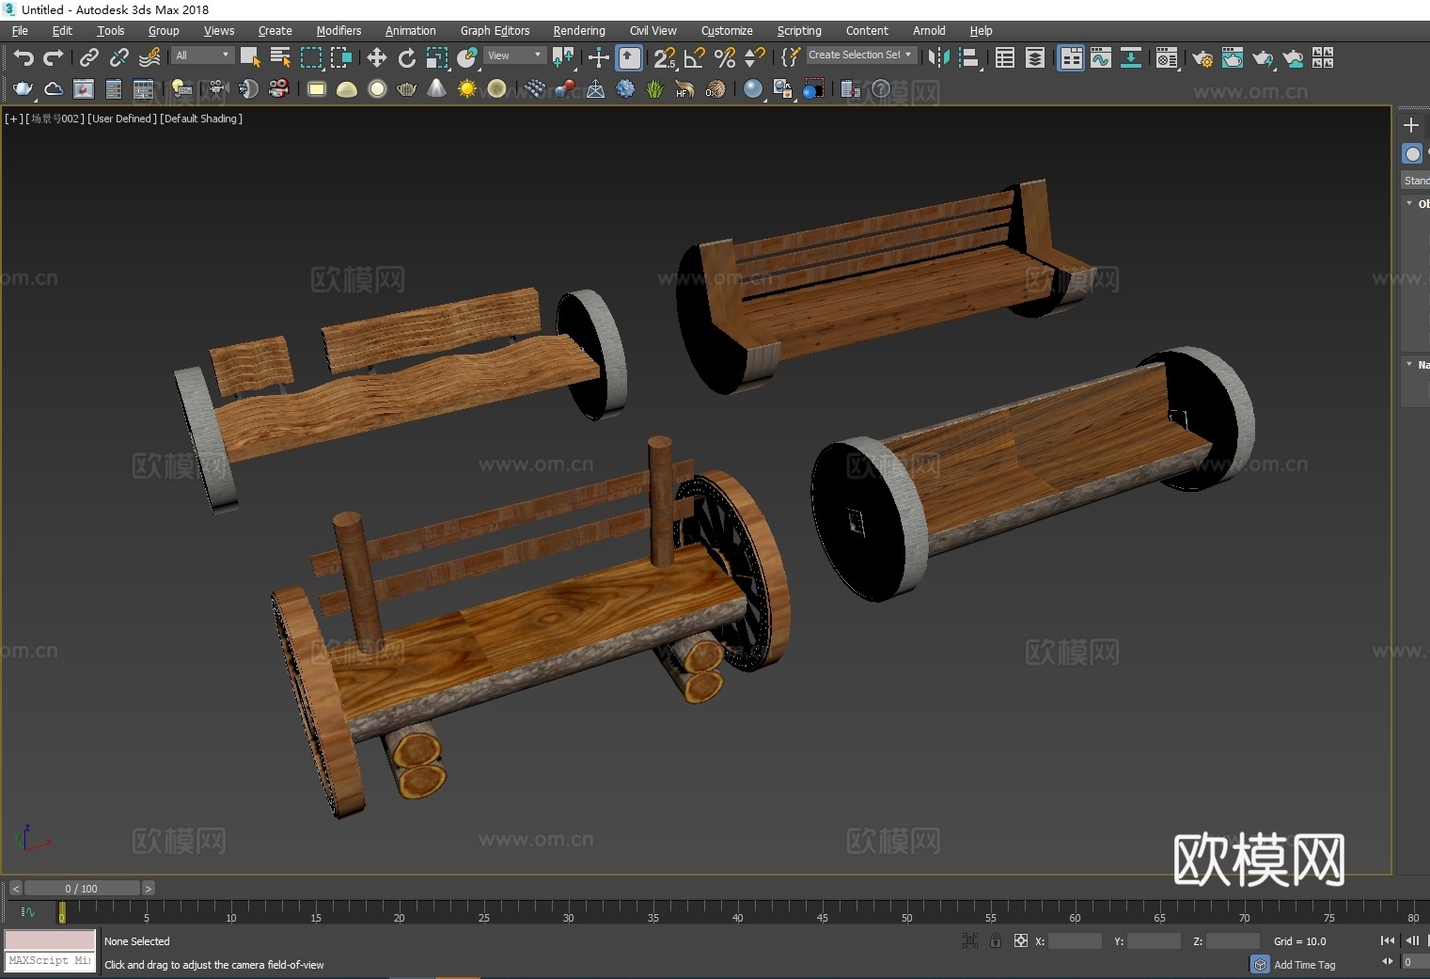
Task: Open Edit Named Selection Sets
Action: (x=790, y=58)
